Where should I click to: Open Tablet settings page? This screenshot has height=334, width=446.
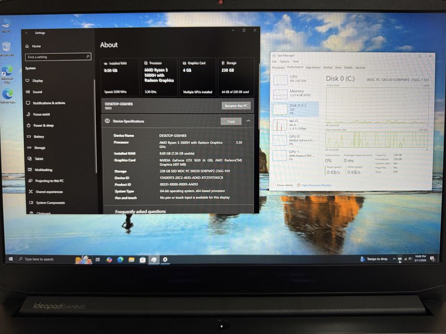click(36, 159)
